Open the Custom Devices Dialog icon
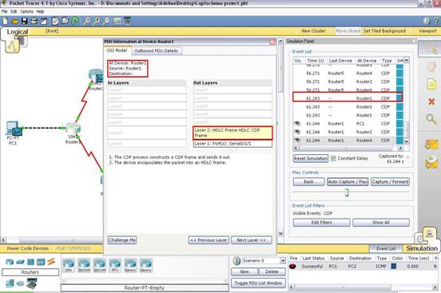441x293 pixels. point(127,21)
